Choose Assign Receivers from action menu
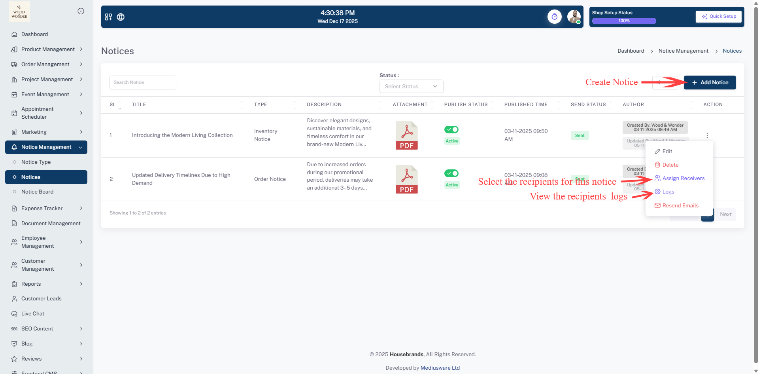The height and width of the screenshot is (374, 759). tap(683, 178)
